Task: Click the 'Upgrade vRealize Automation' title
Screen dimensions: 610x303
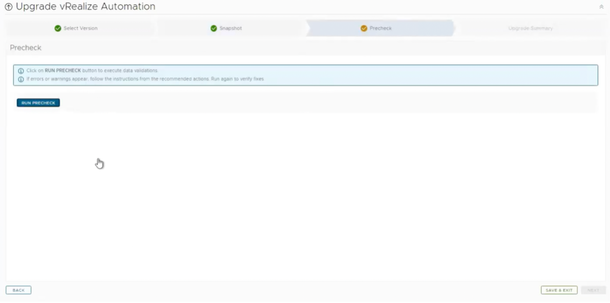Action: tap(86, 7)
